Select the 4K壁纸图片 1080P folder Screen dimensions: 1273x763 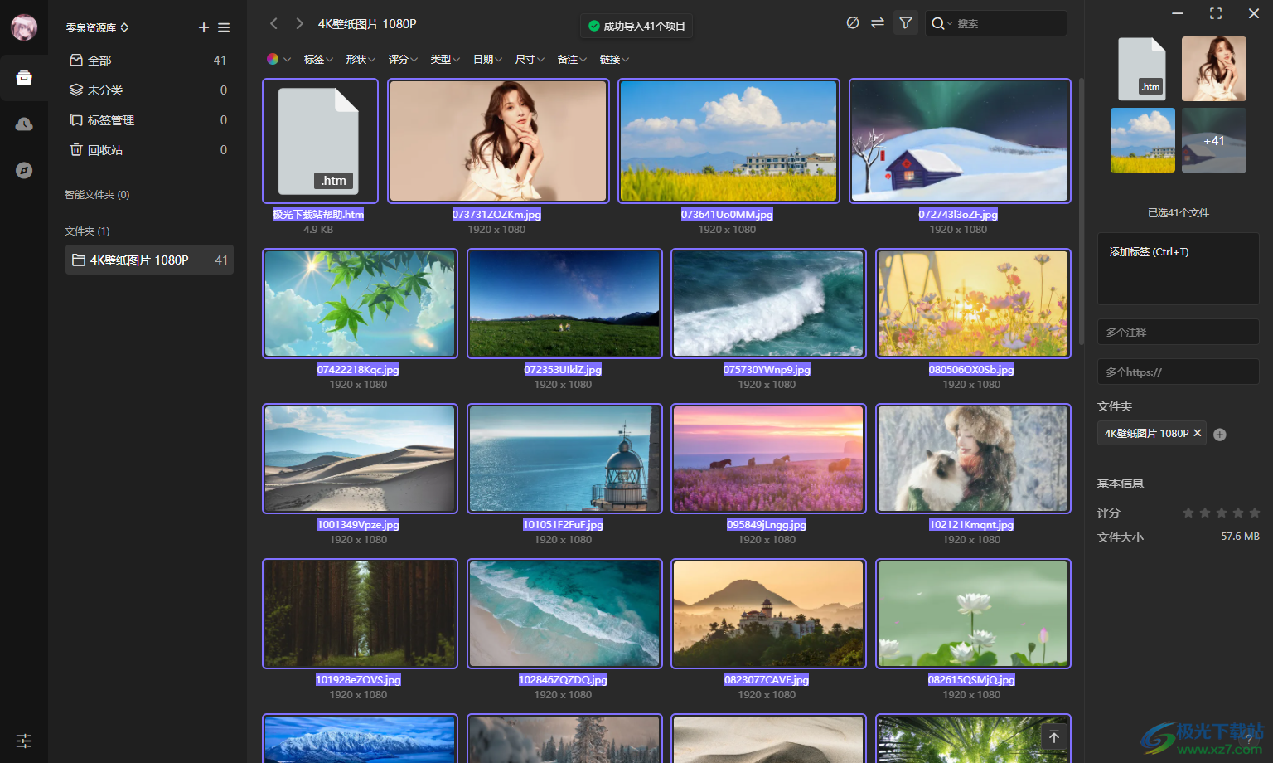click(x=149, y=260)
